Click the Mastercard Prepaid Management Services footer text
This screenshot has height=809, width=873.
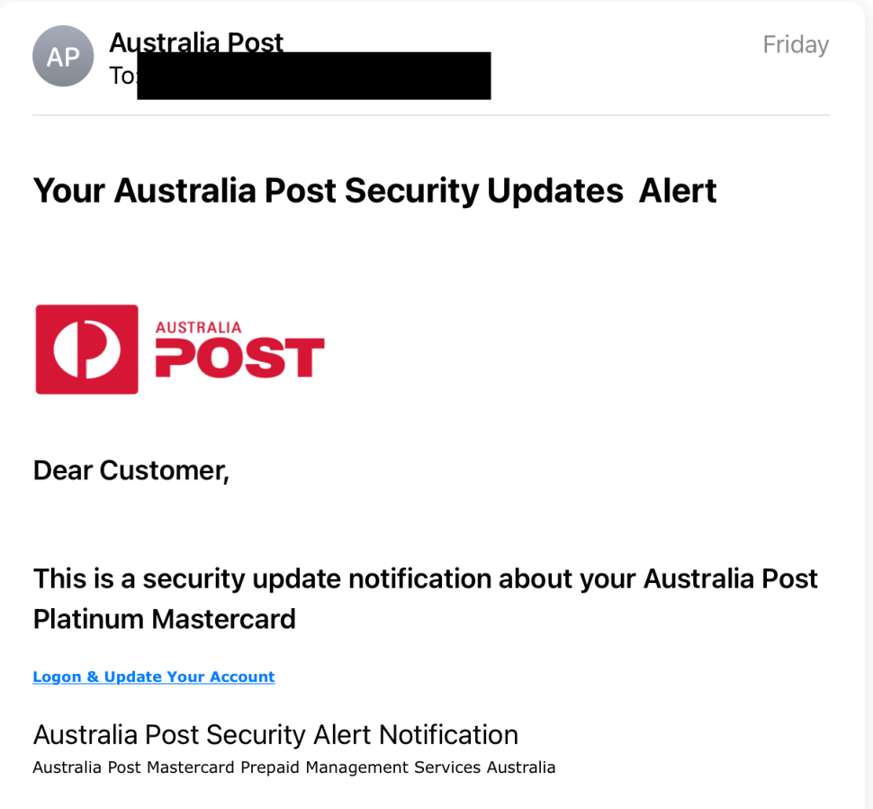[x=293, y=768]
